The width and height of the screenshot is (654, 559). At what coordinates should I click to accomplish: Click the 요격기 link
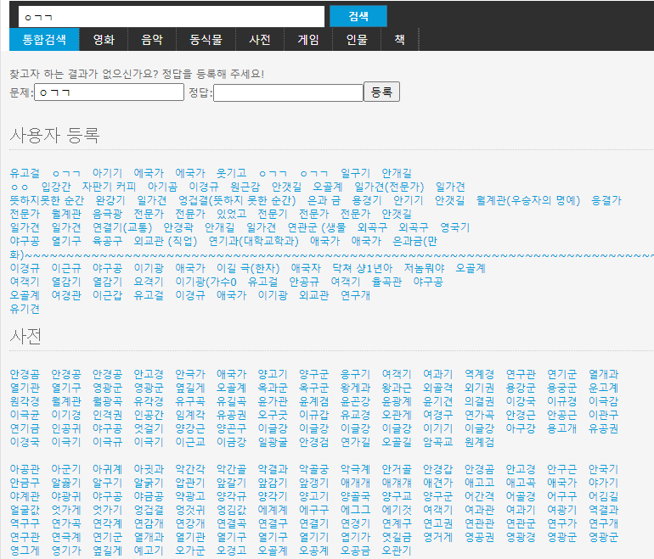pyautogui.click(x=149, y=282)
